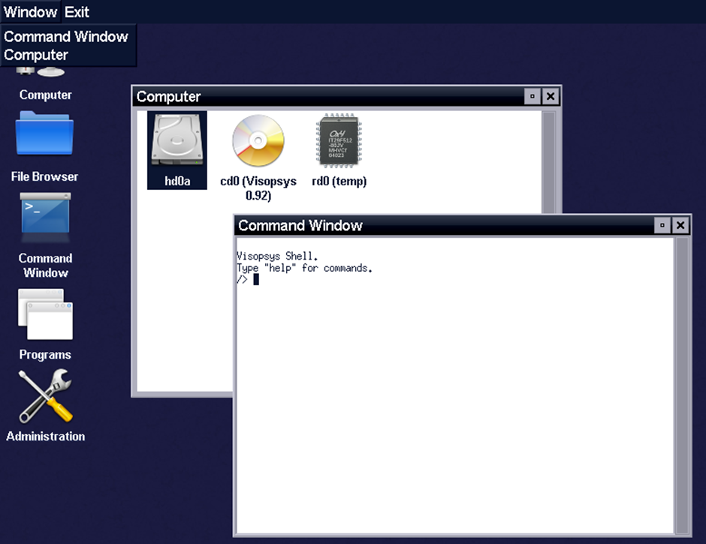Click the Computer window title bar
706x544 pixels.
point(338,96)
